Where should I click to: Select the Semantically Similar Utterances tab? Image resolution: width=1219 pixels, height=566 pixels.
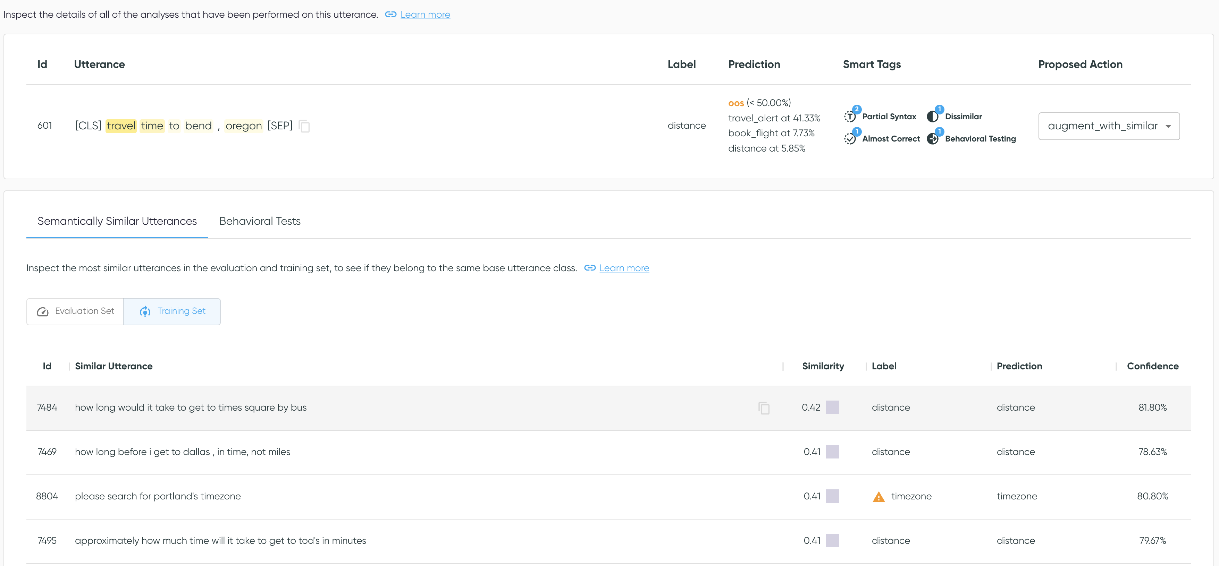click(117, 221)
